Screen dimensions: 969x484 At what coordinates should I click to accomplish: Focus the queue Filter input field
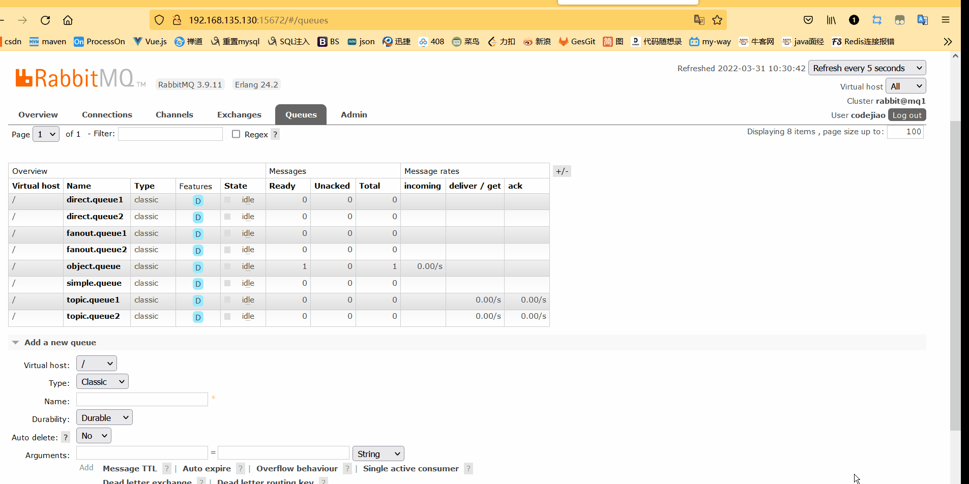(x=170, y=134)
